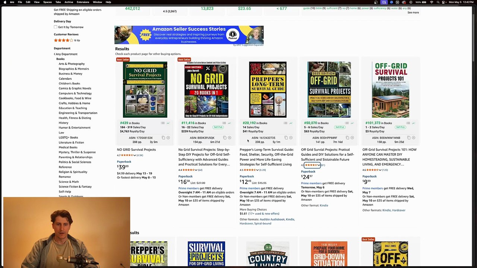This screenshot has width=477, height=268.
Task: Open the View menu
Action: [37, 2]
